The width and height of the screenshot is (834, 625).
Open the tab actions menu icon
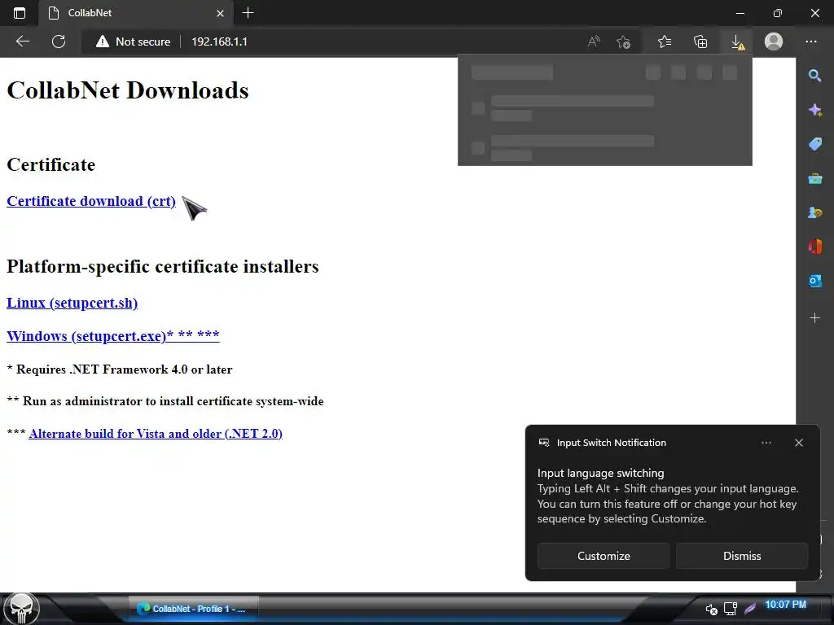point(20,13)
